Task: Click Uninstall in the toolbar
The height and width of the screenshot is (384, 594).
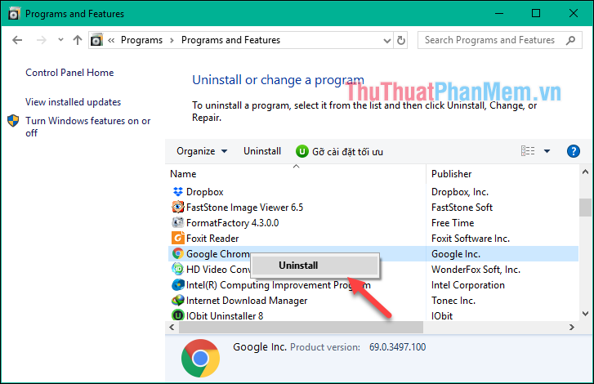Action: click(262, 151)
